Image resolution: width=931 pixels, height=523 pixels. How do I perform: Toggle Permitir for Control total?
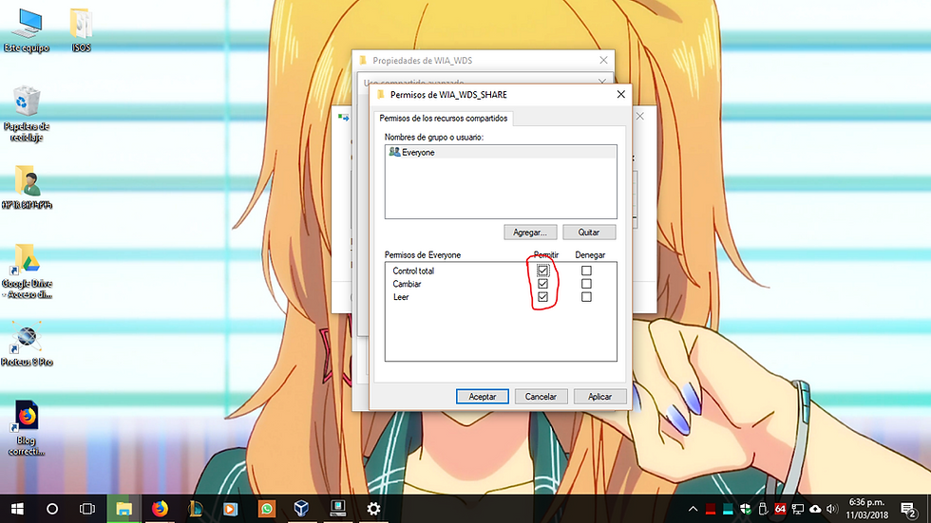pos(542,271)
